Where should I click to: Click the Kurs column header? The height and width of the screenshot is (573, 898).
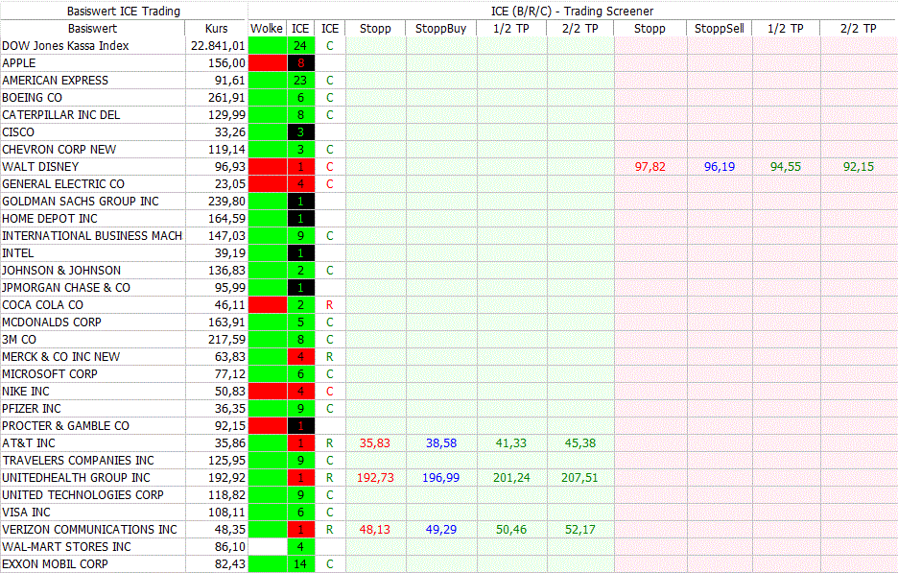click(x=217, y=29)
